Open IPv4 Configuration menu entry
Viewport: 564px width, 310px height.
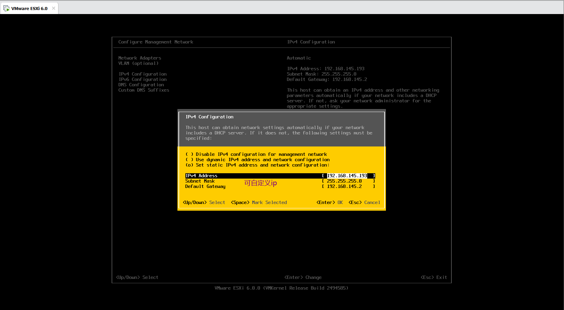[x=143, y=74]
